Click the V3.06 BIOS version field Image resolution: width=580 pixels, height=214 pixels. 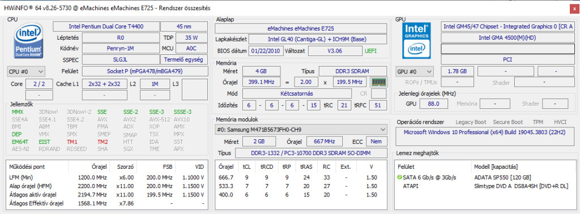[335, 50]
